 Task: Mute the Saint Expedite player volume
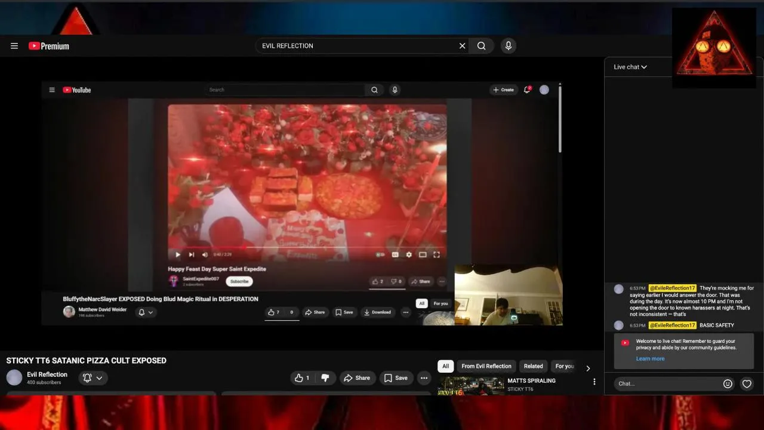(x=205, y=254)
